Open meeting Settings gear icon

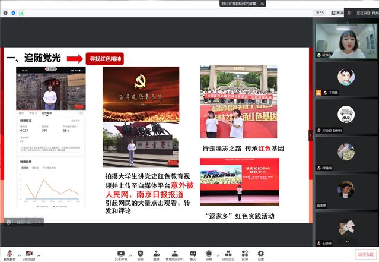(261, 252)
